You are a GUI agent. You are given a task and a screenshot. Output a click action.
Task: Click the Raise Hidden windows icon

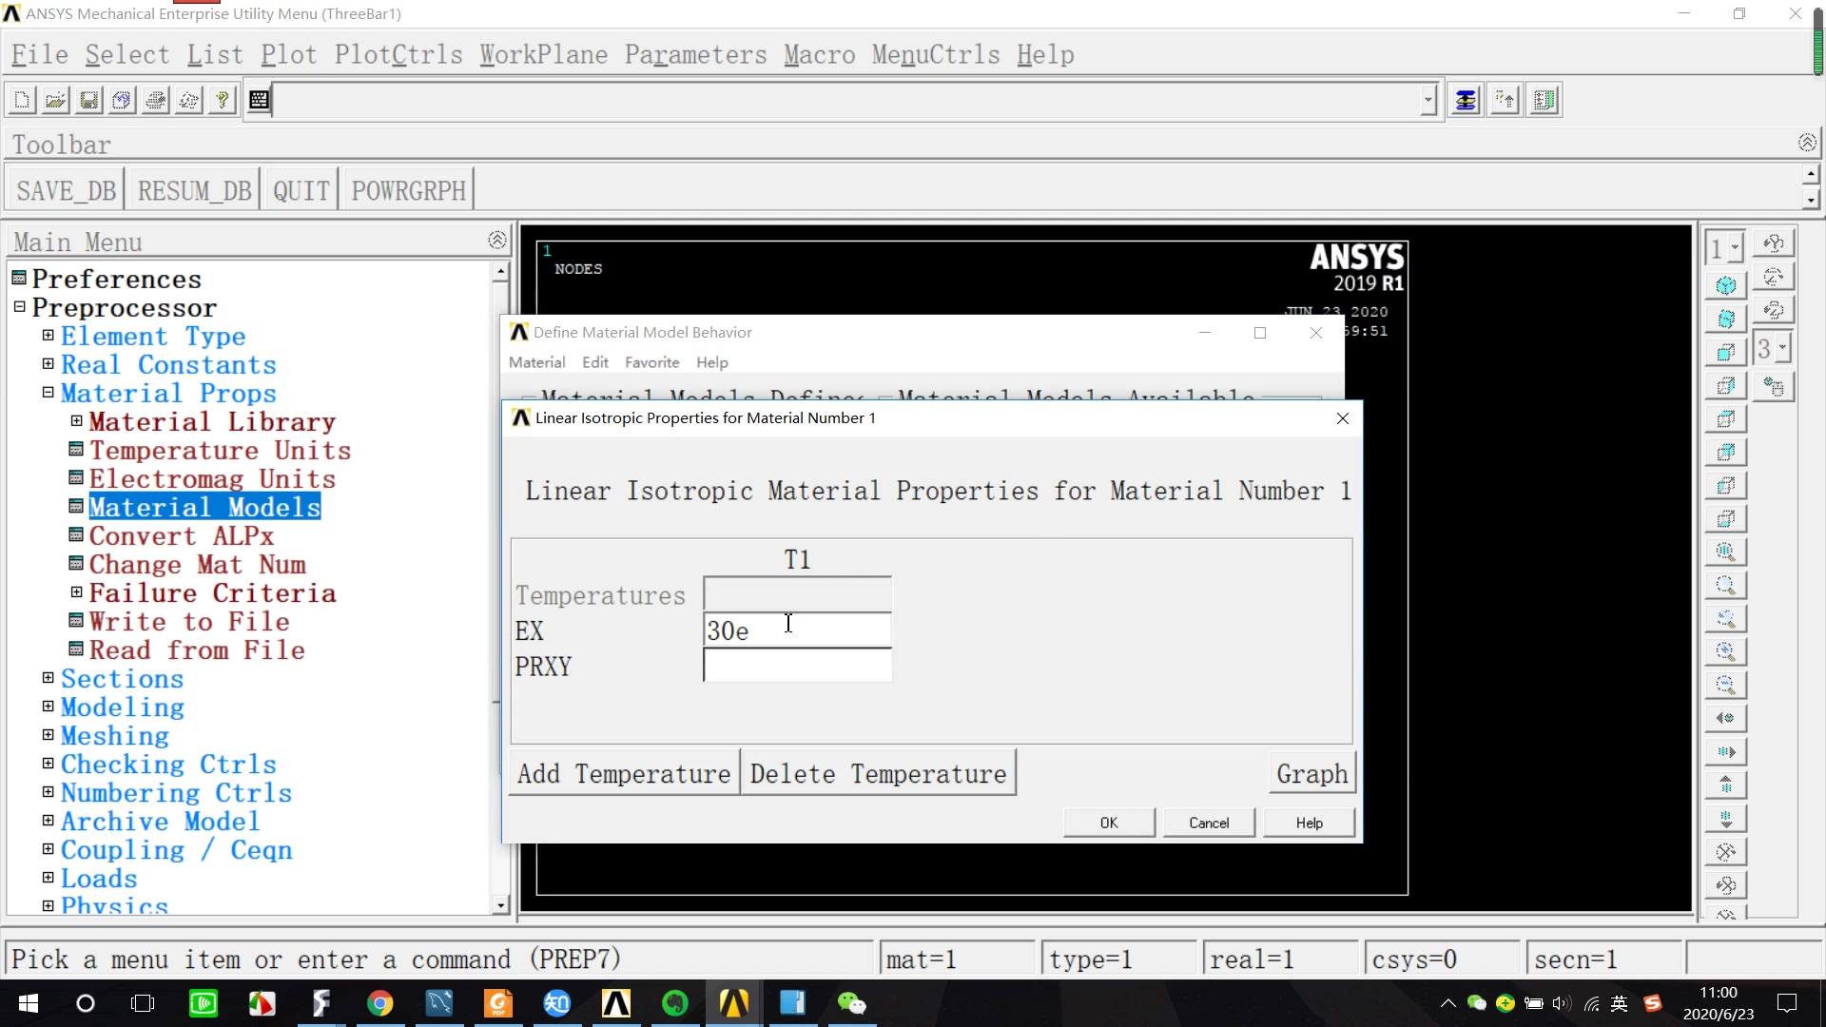coord(1466,100)
